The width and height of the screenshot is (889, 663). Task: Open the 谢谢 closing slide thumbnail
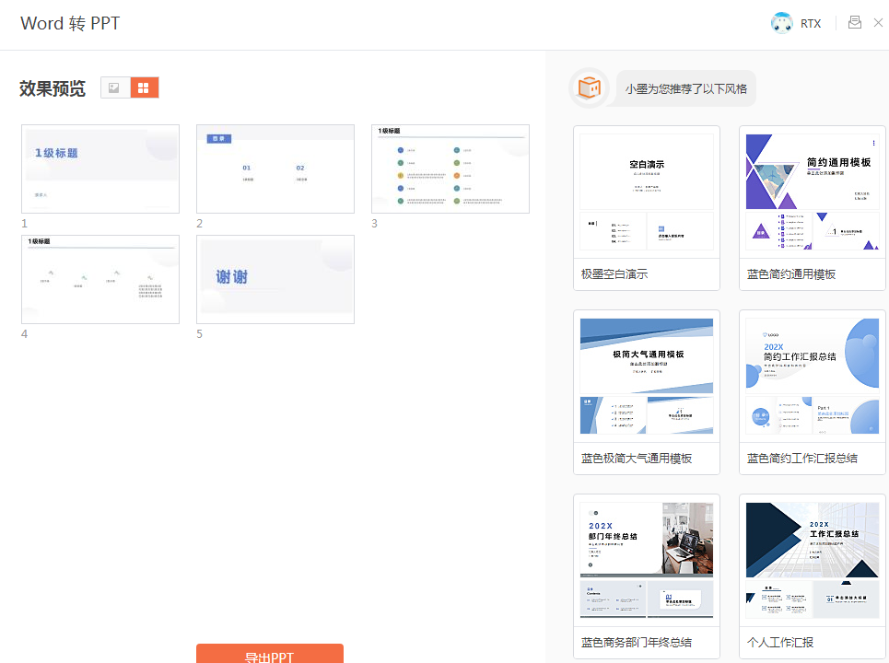tap(275, 279)
